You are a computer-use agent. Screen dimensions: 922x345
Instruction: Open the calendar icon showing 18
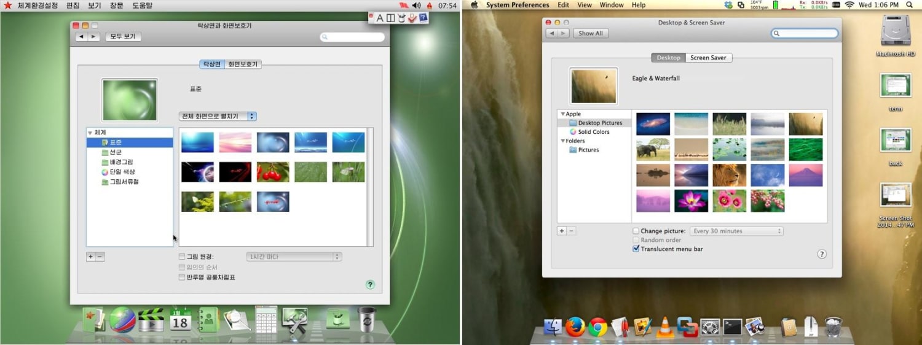(x=180, y=320)
